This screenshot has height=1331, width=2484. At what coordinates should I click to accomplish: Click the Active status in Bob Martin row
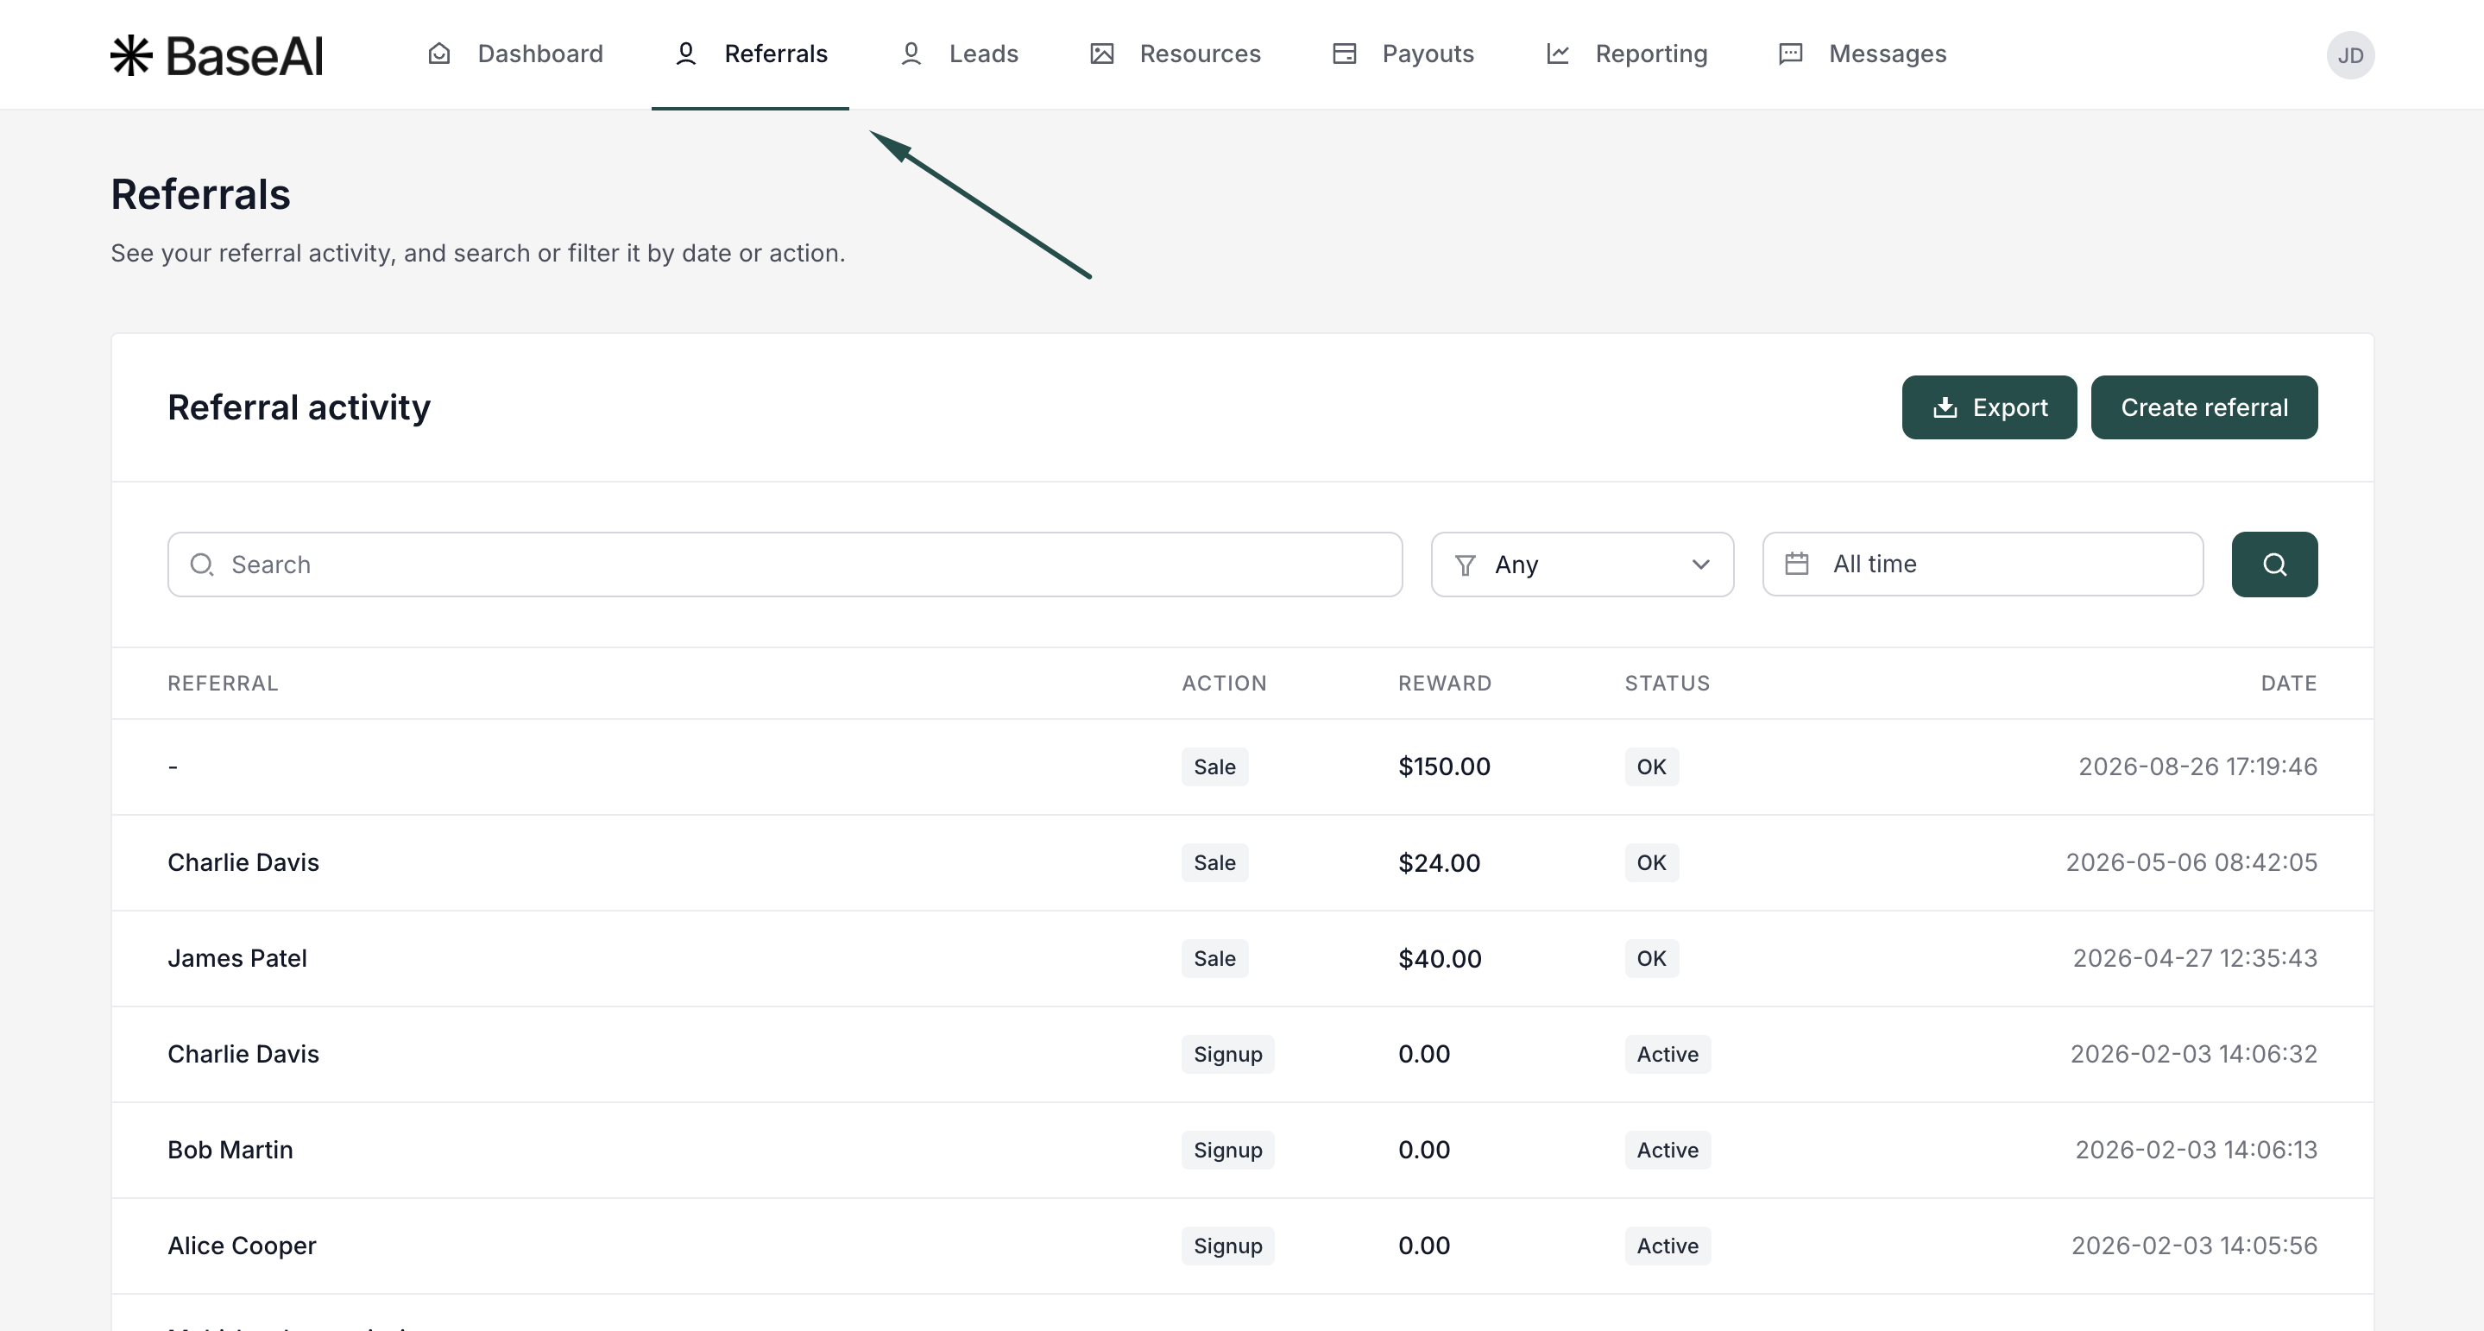[1668, 1150]
